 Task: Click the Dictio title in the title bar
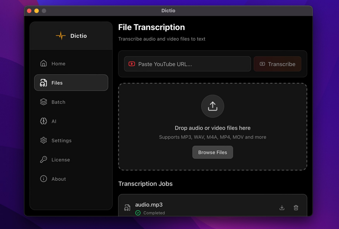point(168,10)
